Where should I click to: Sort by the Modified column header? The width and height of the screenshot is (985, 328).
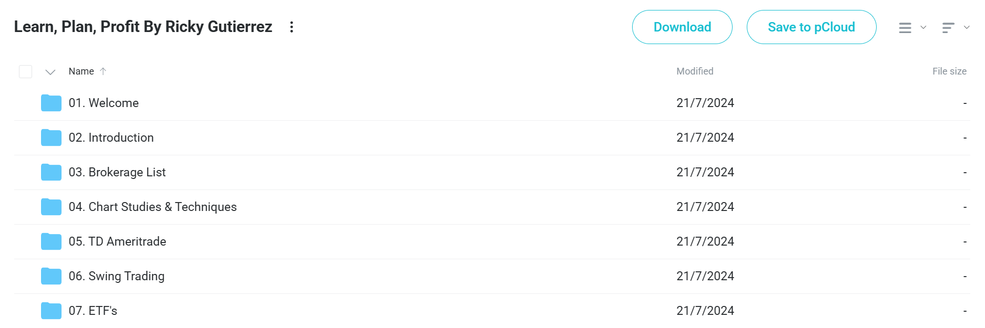pyautogui.click(x=695, y=71)
